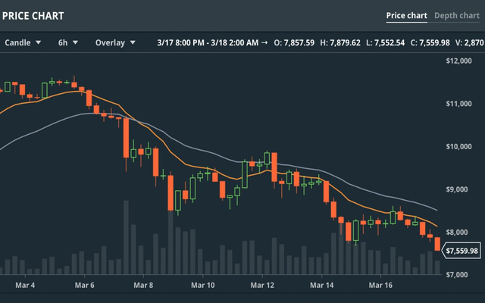This screenshot has width=485, height=303.
Task: Click the $12,000 price axis label
Action: 458,61
